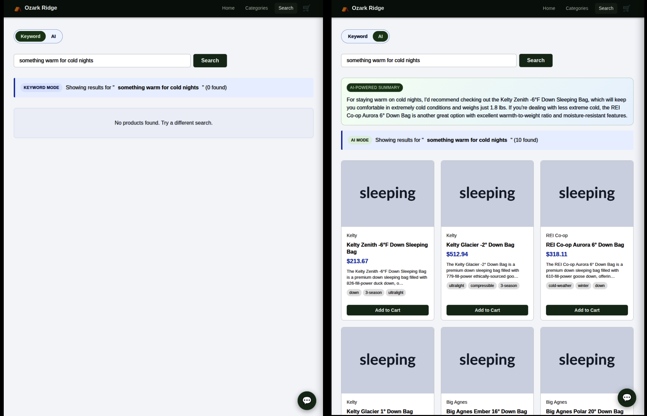Add REI Co-op Aurora 6° Down Bag to cart
Image resolution: width=647 pixels, height=416 pixels.
click(587, 310)
